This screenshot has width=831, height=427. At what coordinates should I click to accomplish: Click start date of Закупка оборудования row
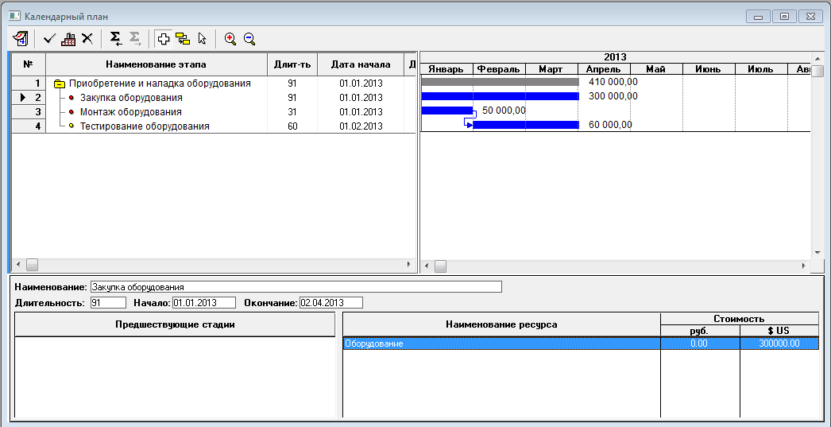tap(361, 98)
